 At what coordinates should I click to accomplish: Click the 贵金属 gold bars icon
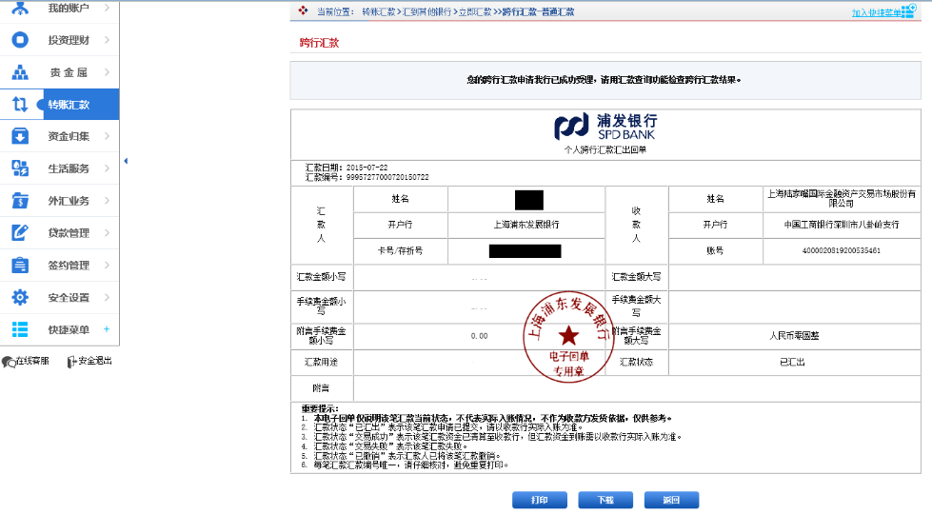(20, 72)
